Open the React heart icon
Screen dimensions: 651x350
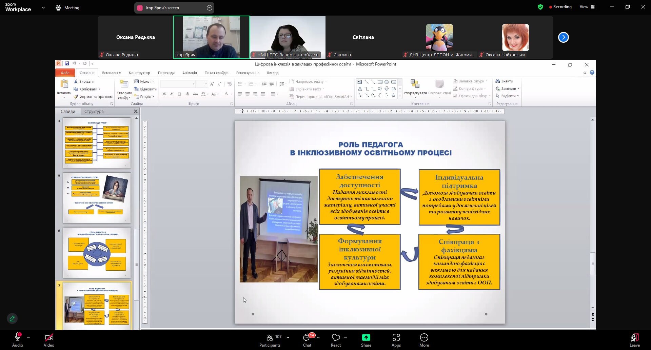tap(336, 337)
